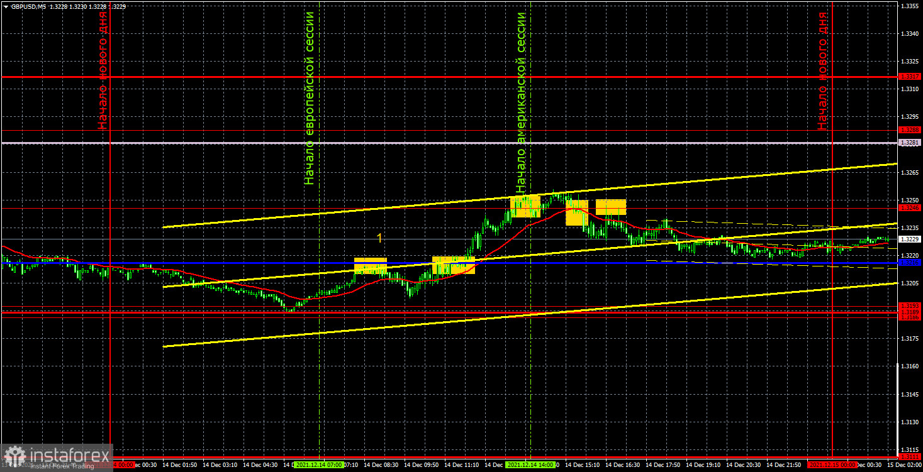Click the 14 Dec 20:30 time label
The image size is (923, 472).
[744, 464]
